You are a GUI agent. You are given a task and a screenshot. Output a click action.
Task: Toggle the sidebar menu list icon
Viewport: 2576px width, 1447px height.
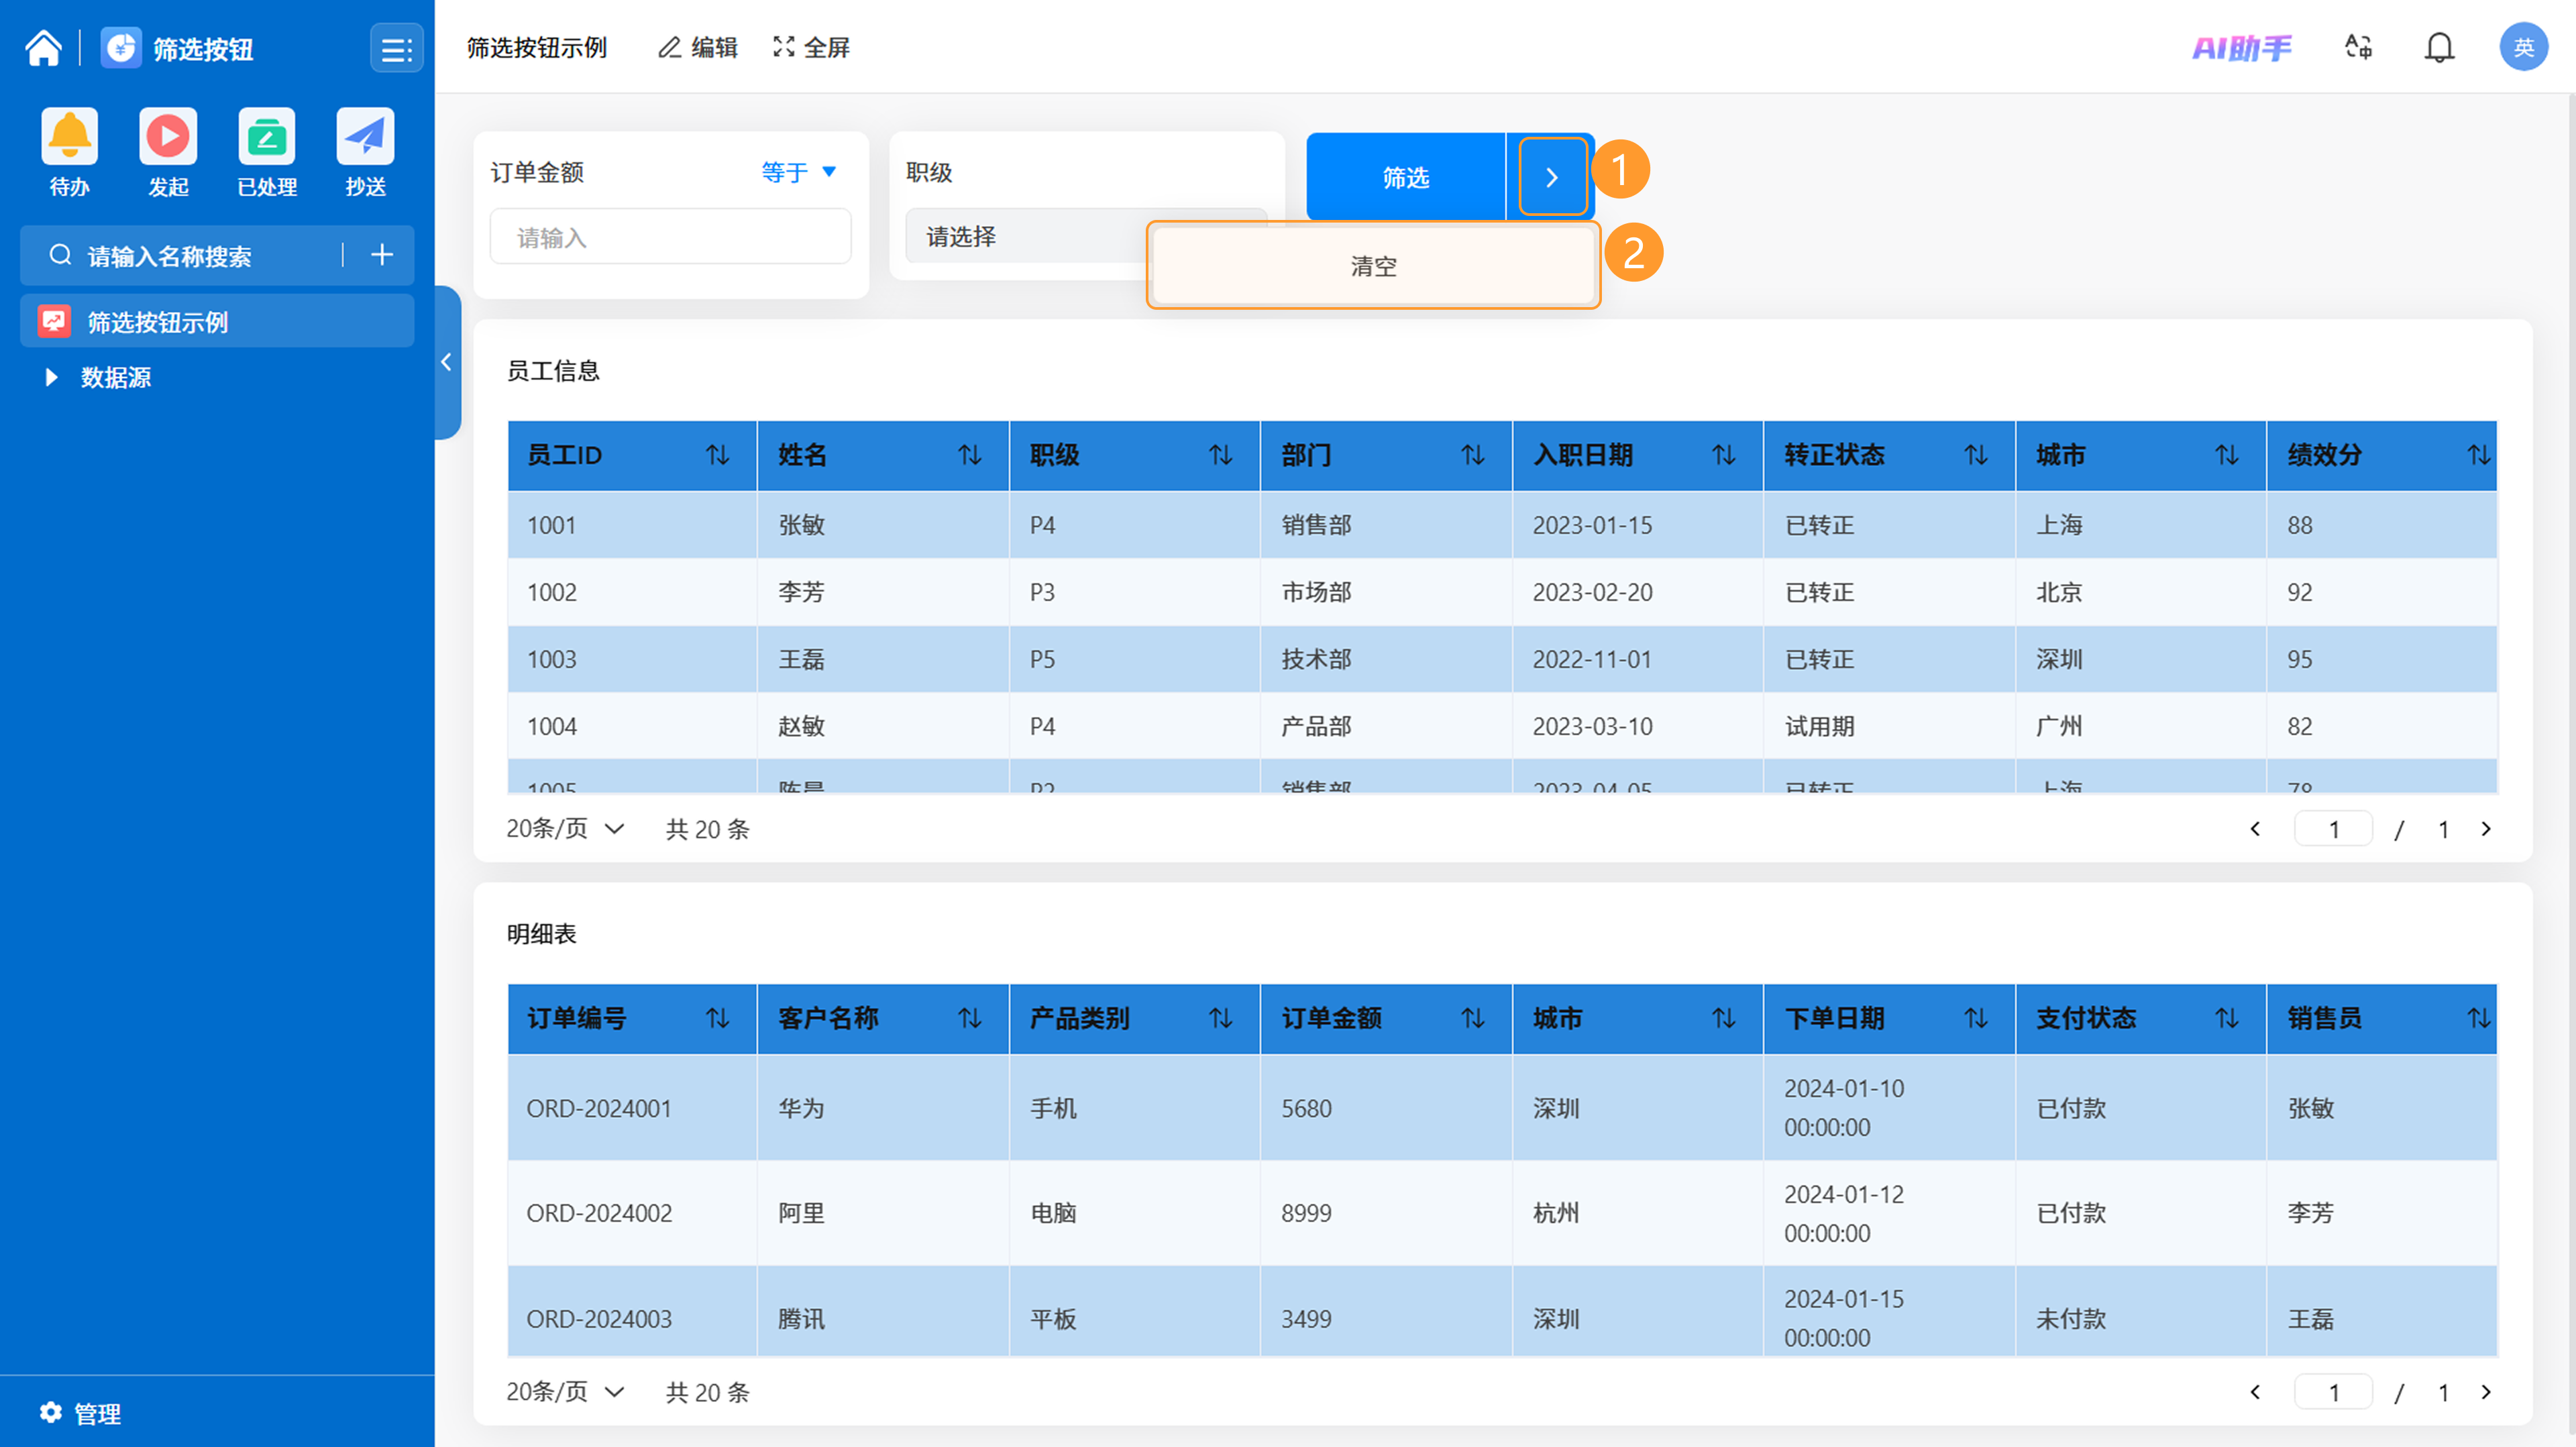(396, 49)
